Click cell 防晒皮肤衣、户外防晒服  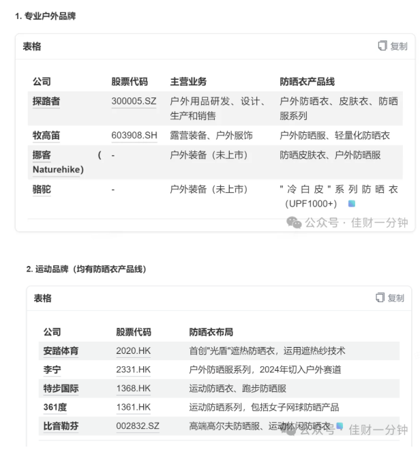coord(330,155)
